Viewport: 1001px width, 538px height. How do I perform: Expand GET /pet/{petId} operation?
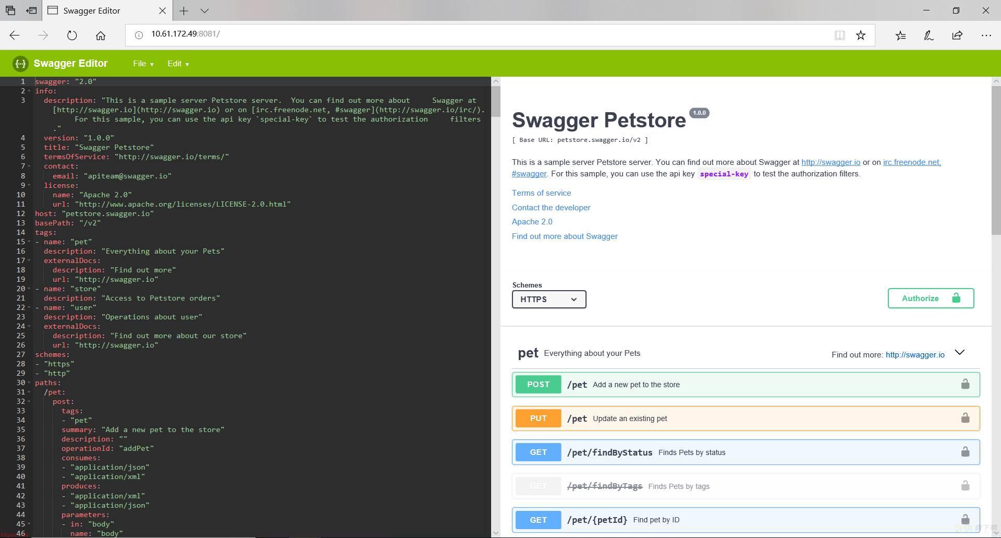pyautogui.click(x=746, y=520)
